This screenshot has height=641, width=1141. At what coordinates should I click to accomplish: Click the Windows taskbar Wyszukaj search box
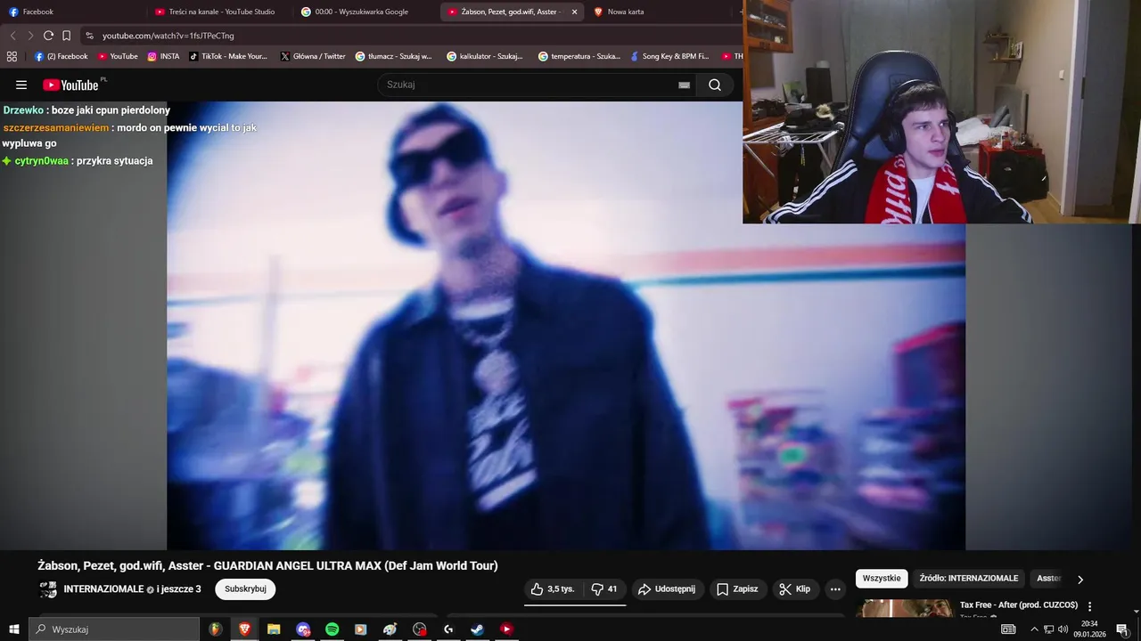[x=114, y=629]
